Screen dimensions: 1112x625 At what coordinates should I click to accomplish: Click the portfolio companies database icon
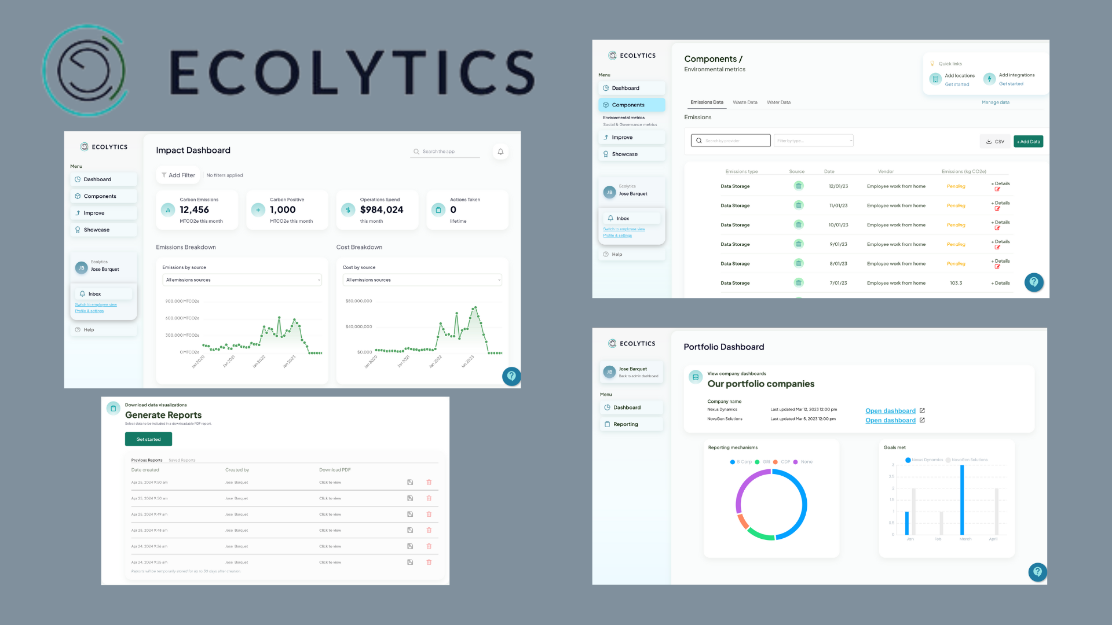coord(696,377)
